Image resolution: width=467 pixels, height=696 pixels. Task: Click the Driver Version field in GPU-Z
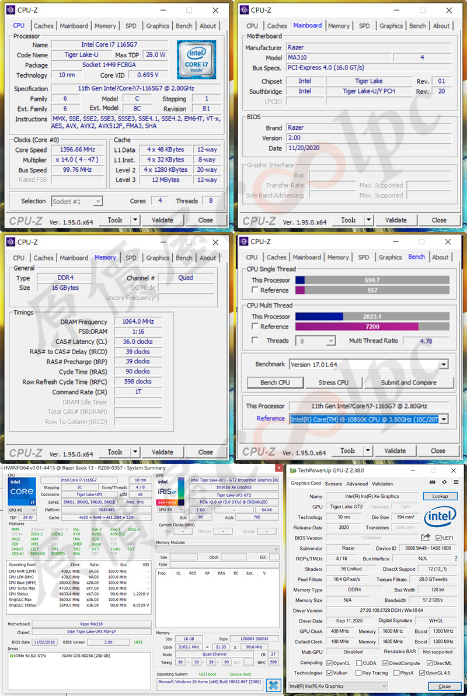click(391, 611)
